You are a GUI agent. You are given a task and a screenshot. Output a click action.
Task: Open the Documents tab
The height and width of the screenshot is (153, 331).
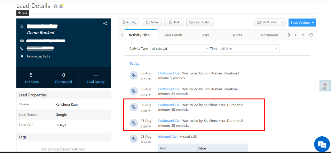(x=270, y=35)
